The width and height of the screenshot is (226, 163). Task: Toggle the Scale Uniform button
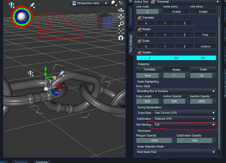(x=205, y=46)
